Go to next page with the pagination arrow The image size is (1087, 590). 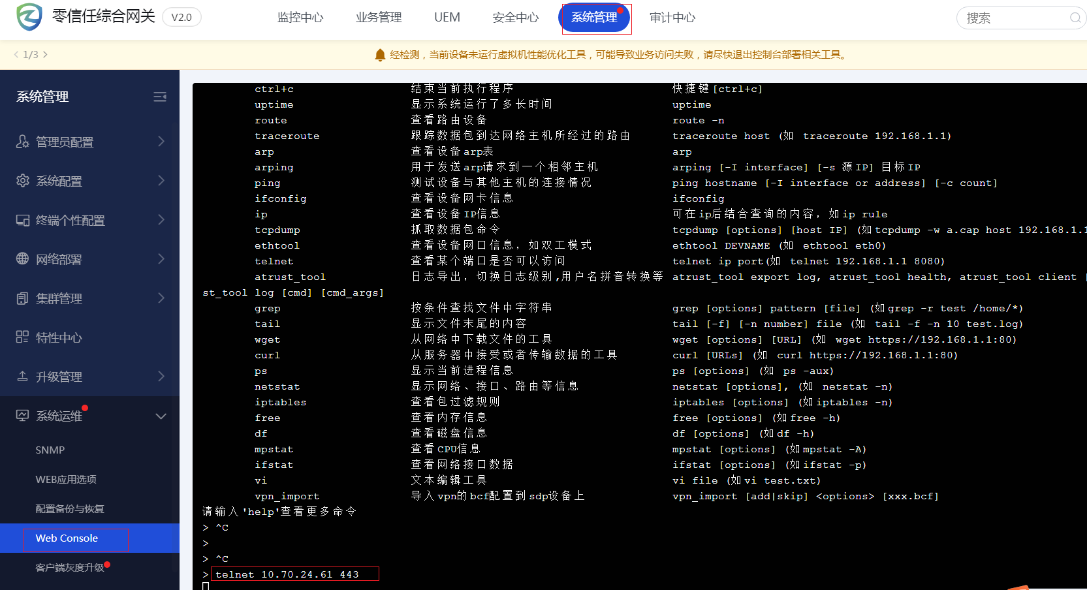(x=46, y=55)
